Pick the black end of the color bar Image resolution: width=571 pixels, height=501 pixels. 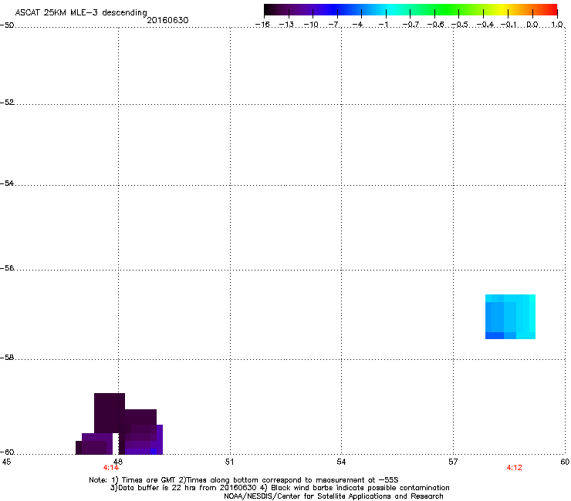[269, 10]
